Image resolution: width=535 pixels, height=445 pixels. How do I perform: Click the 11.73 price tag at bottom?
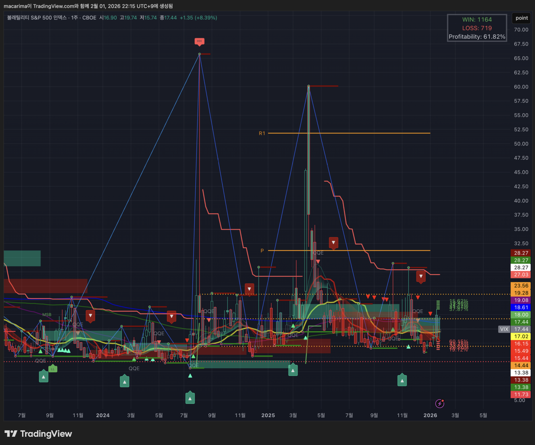point(521,395)
